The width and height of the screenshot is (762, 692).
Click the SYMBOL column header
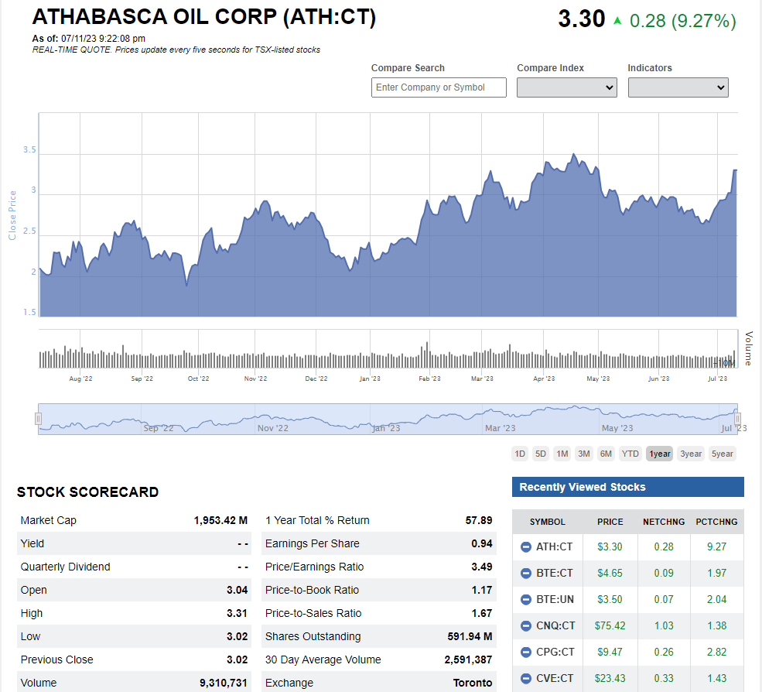tap(547, 522)
